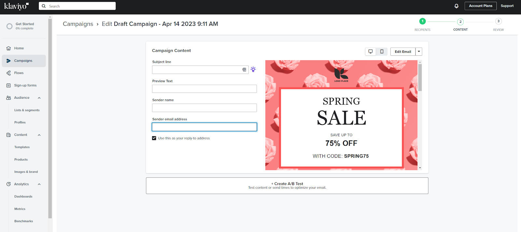Open the Edit Email dropdown arrow
This screenshot has width=521, height=232.
(419, 51)
